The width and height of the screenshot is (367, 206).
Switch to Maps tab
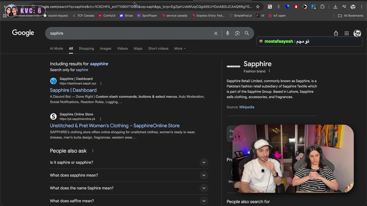138,48
